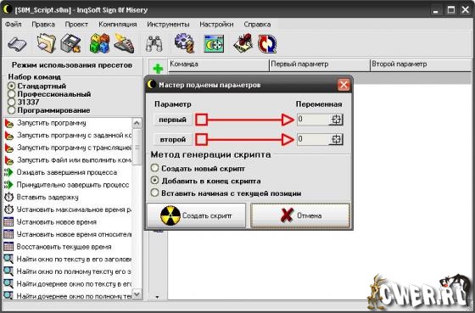
Task: Click the command list scroll down arrow
Action: (x=137, y=293)
